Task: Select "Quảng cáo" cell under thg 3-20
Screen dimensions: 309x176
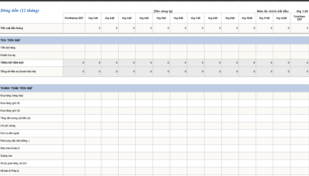Action: tap(127, 156)
